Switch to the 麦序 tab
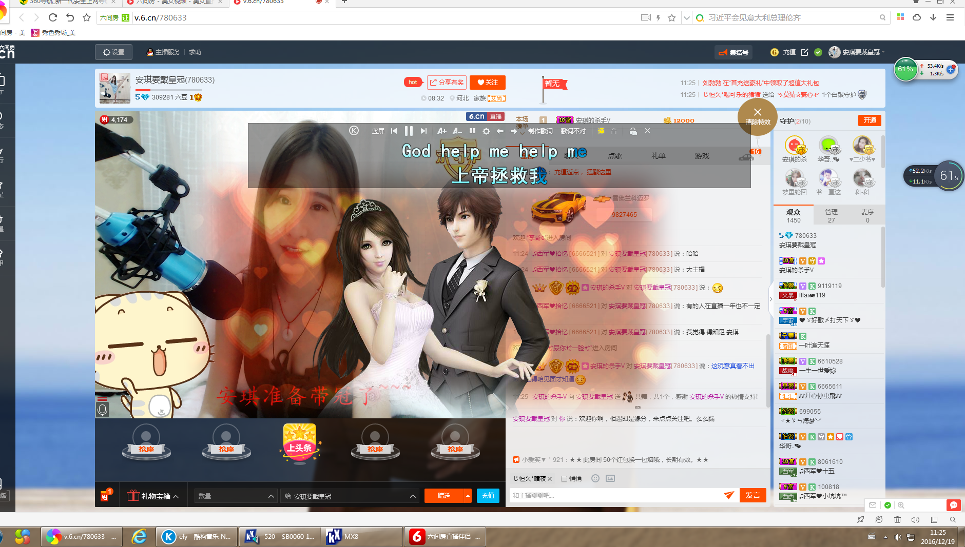 pos(867,216)
